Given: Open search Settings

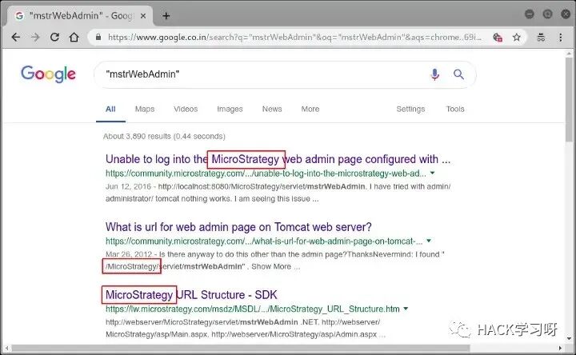Looking at the screenshot, I should pyautogui.click(x=410, y=109).
